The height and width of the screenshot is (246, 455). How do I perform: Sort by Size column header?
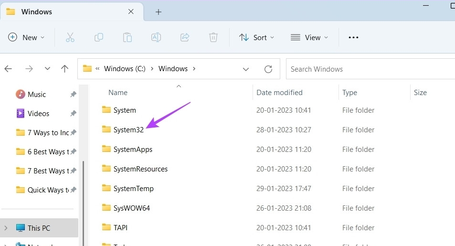420,92
